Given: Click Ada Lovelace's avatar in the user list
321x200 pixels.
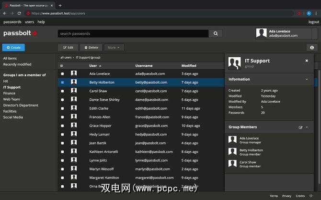Looking at the screenshot, I should tap(74, 73).
